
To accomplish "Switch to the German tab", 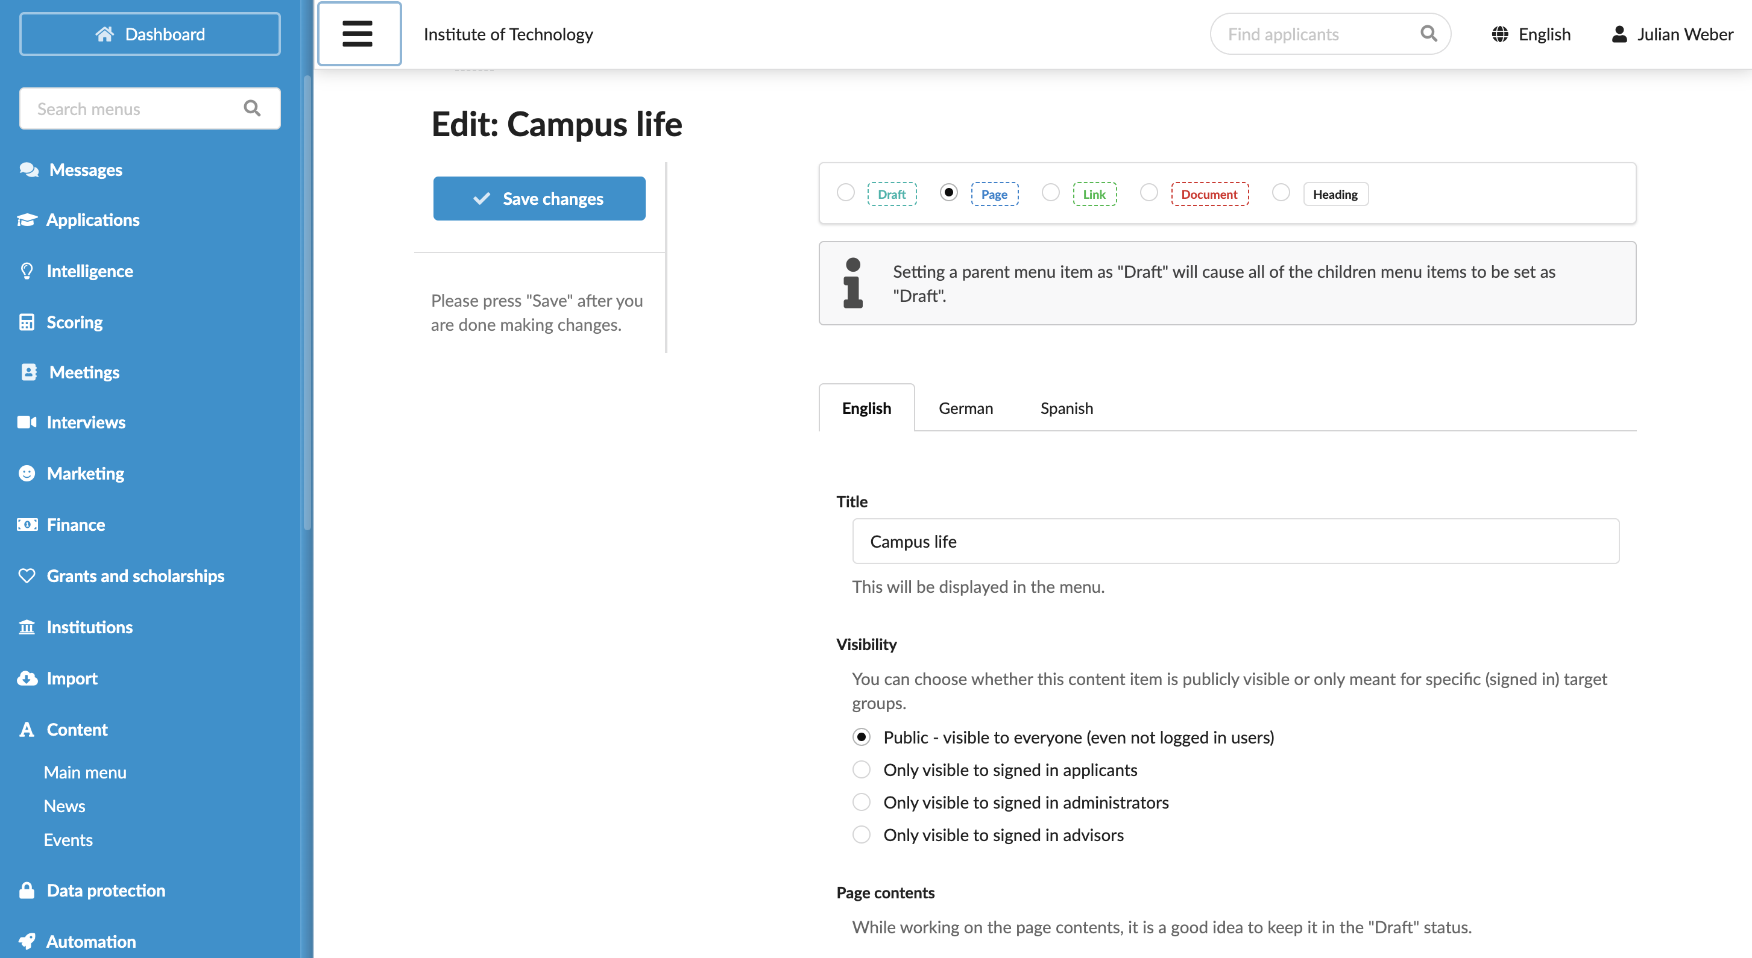I will pos(966,408).
